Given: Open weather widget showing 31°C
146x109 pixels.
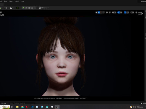Looking at the screenshot, I should point(136,107).
